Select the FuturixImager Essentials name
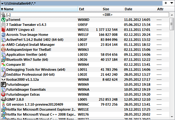The height and width of the screenshot is (120, 175). click(x=26, y=90)
